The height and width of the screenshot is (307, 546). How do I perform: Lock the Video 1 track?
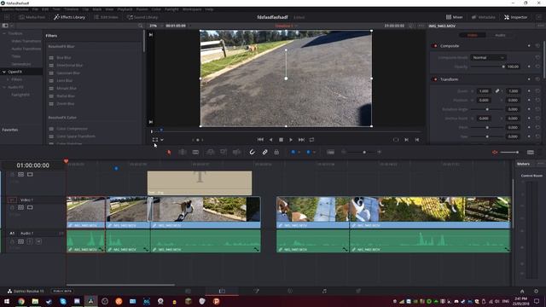tap(13, 207)
